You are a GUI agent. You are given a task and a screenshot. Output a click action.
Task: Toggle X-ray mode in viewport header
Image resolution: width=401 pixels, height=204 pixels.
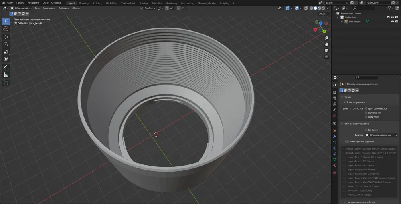tap(306, 8)
